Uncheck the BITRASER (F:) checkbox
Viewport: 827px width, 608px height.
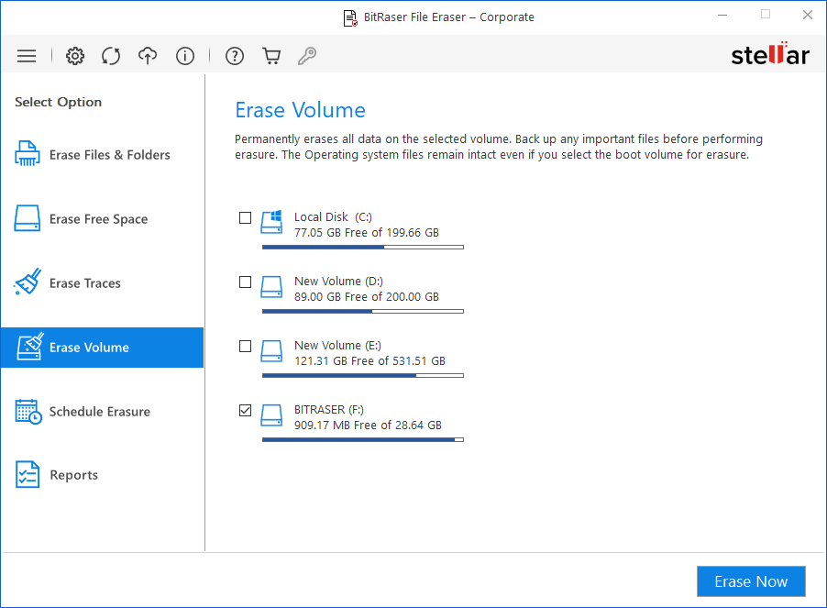click(245, 410)
